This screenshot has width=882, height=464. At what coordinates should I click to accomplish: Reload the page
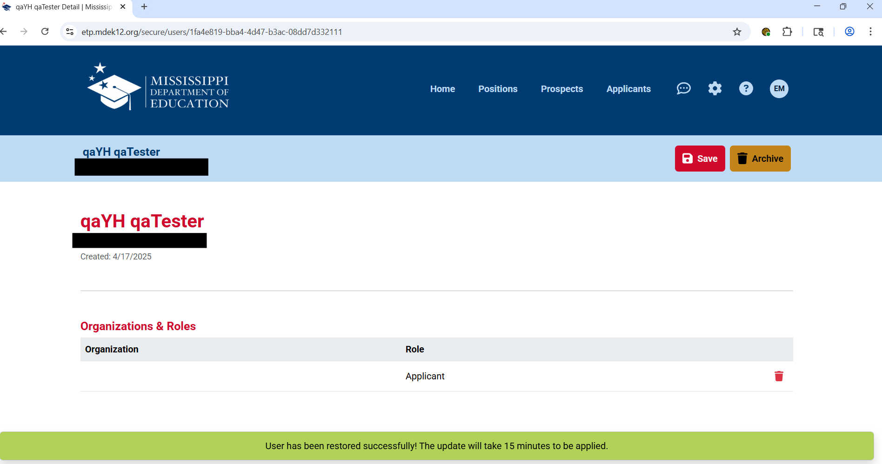(45, 32)
